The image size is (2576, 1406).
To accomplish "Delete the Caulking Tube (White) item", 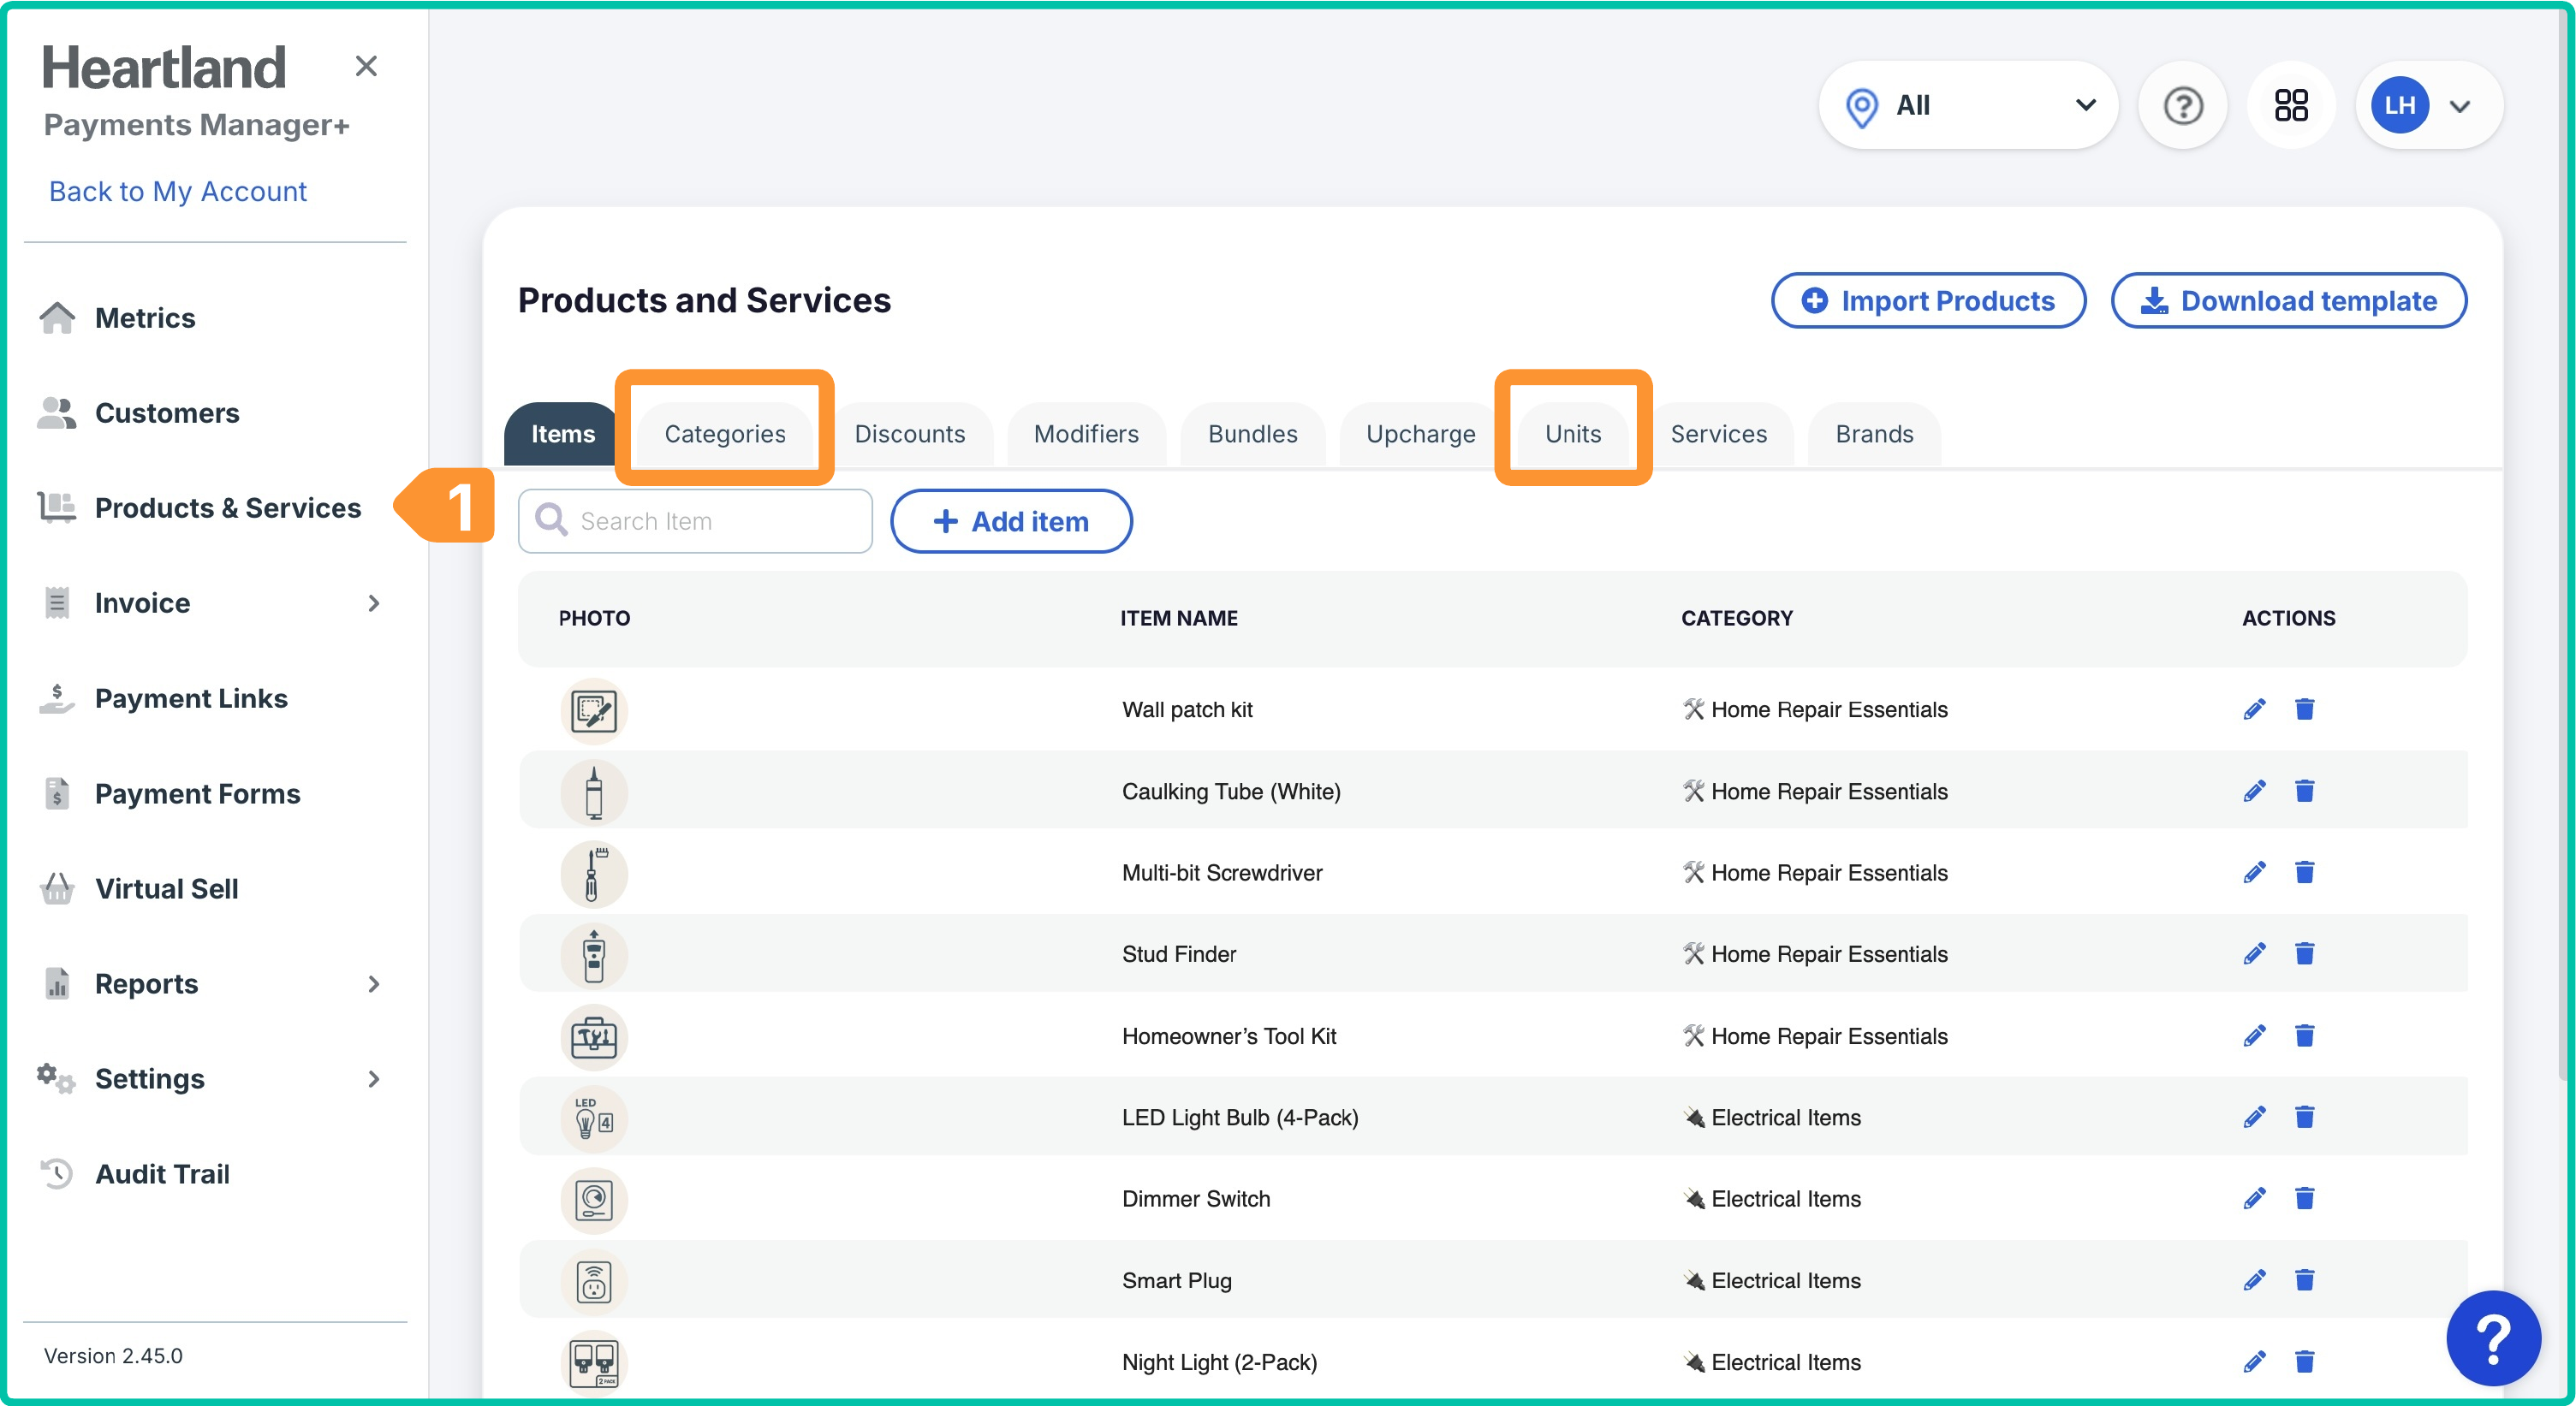I will (x=2304, y=792).
